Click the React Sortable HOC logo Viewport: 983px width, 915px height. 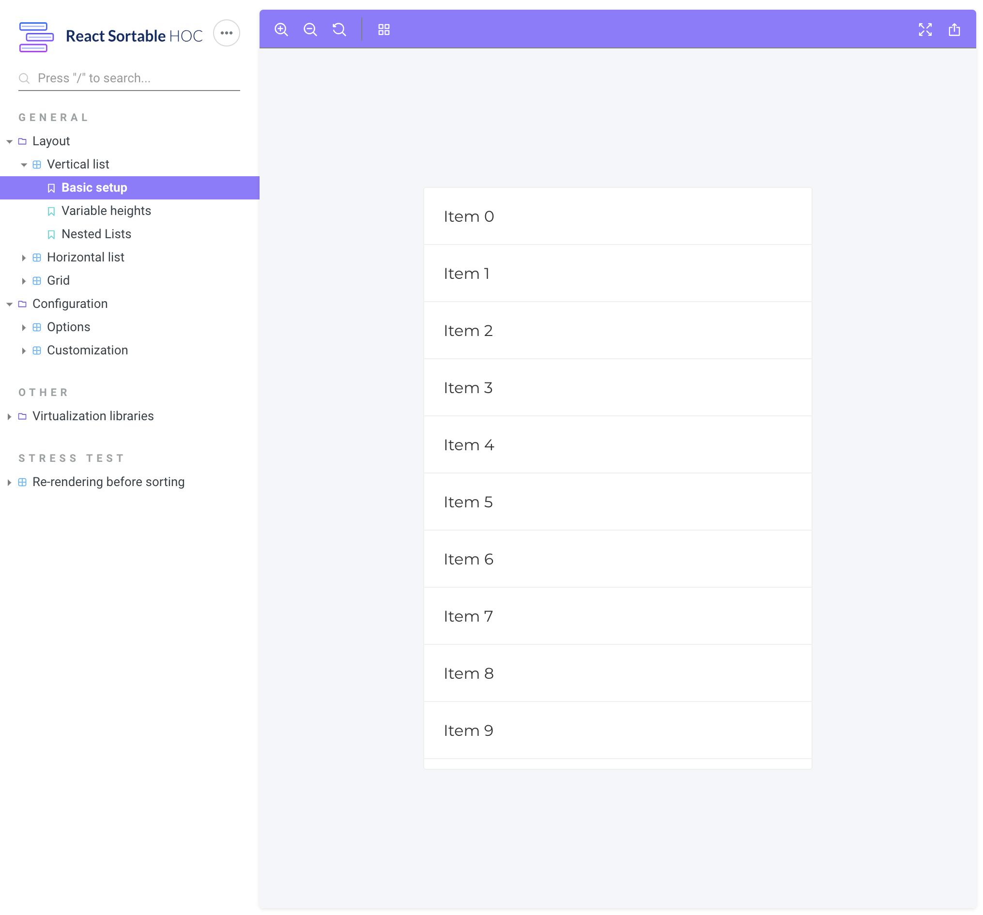click(x=36, y=37)
